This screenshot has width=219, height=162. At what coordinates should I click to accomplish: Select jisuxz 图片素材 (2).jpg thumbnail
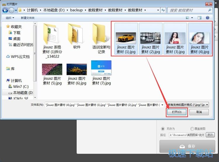[151, 39]
